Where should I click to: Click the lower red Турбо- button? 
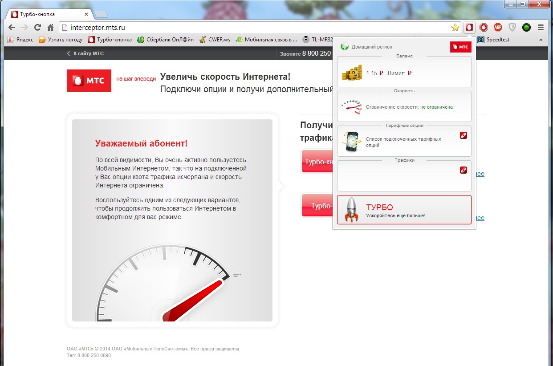317,205
